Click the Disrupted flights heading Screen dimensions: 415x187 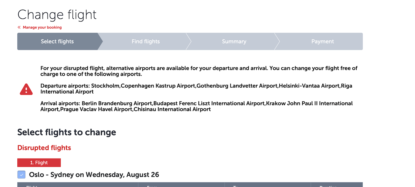coord(44,148)
